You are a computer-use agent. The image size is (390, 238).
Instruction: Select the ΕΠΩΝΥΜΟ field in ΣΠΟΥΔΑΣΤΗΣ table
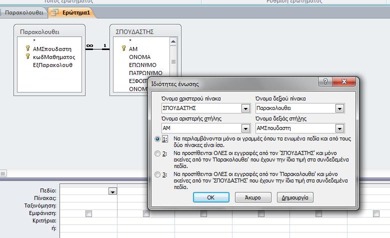(142, 65)
